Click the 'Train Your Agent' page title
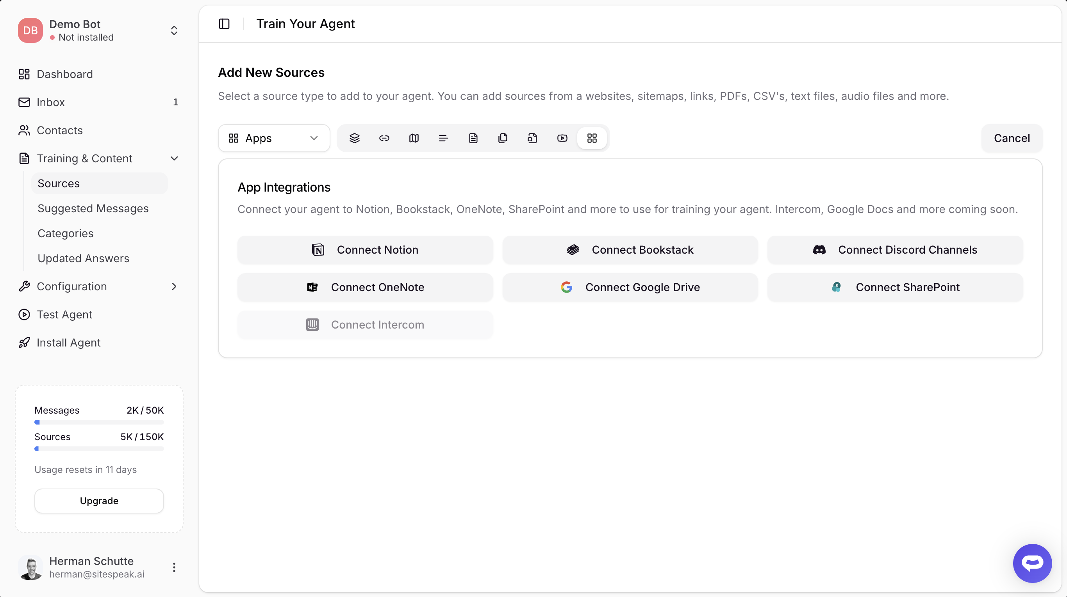1067x597 pixels. tap(306, 24)
